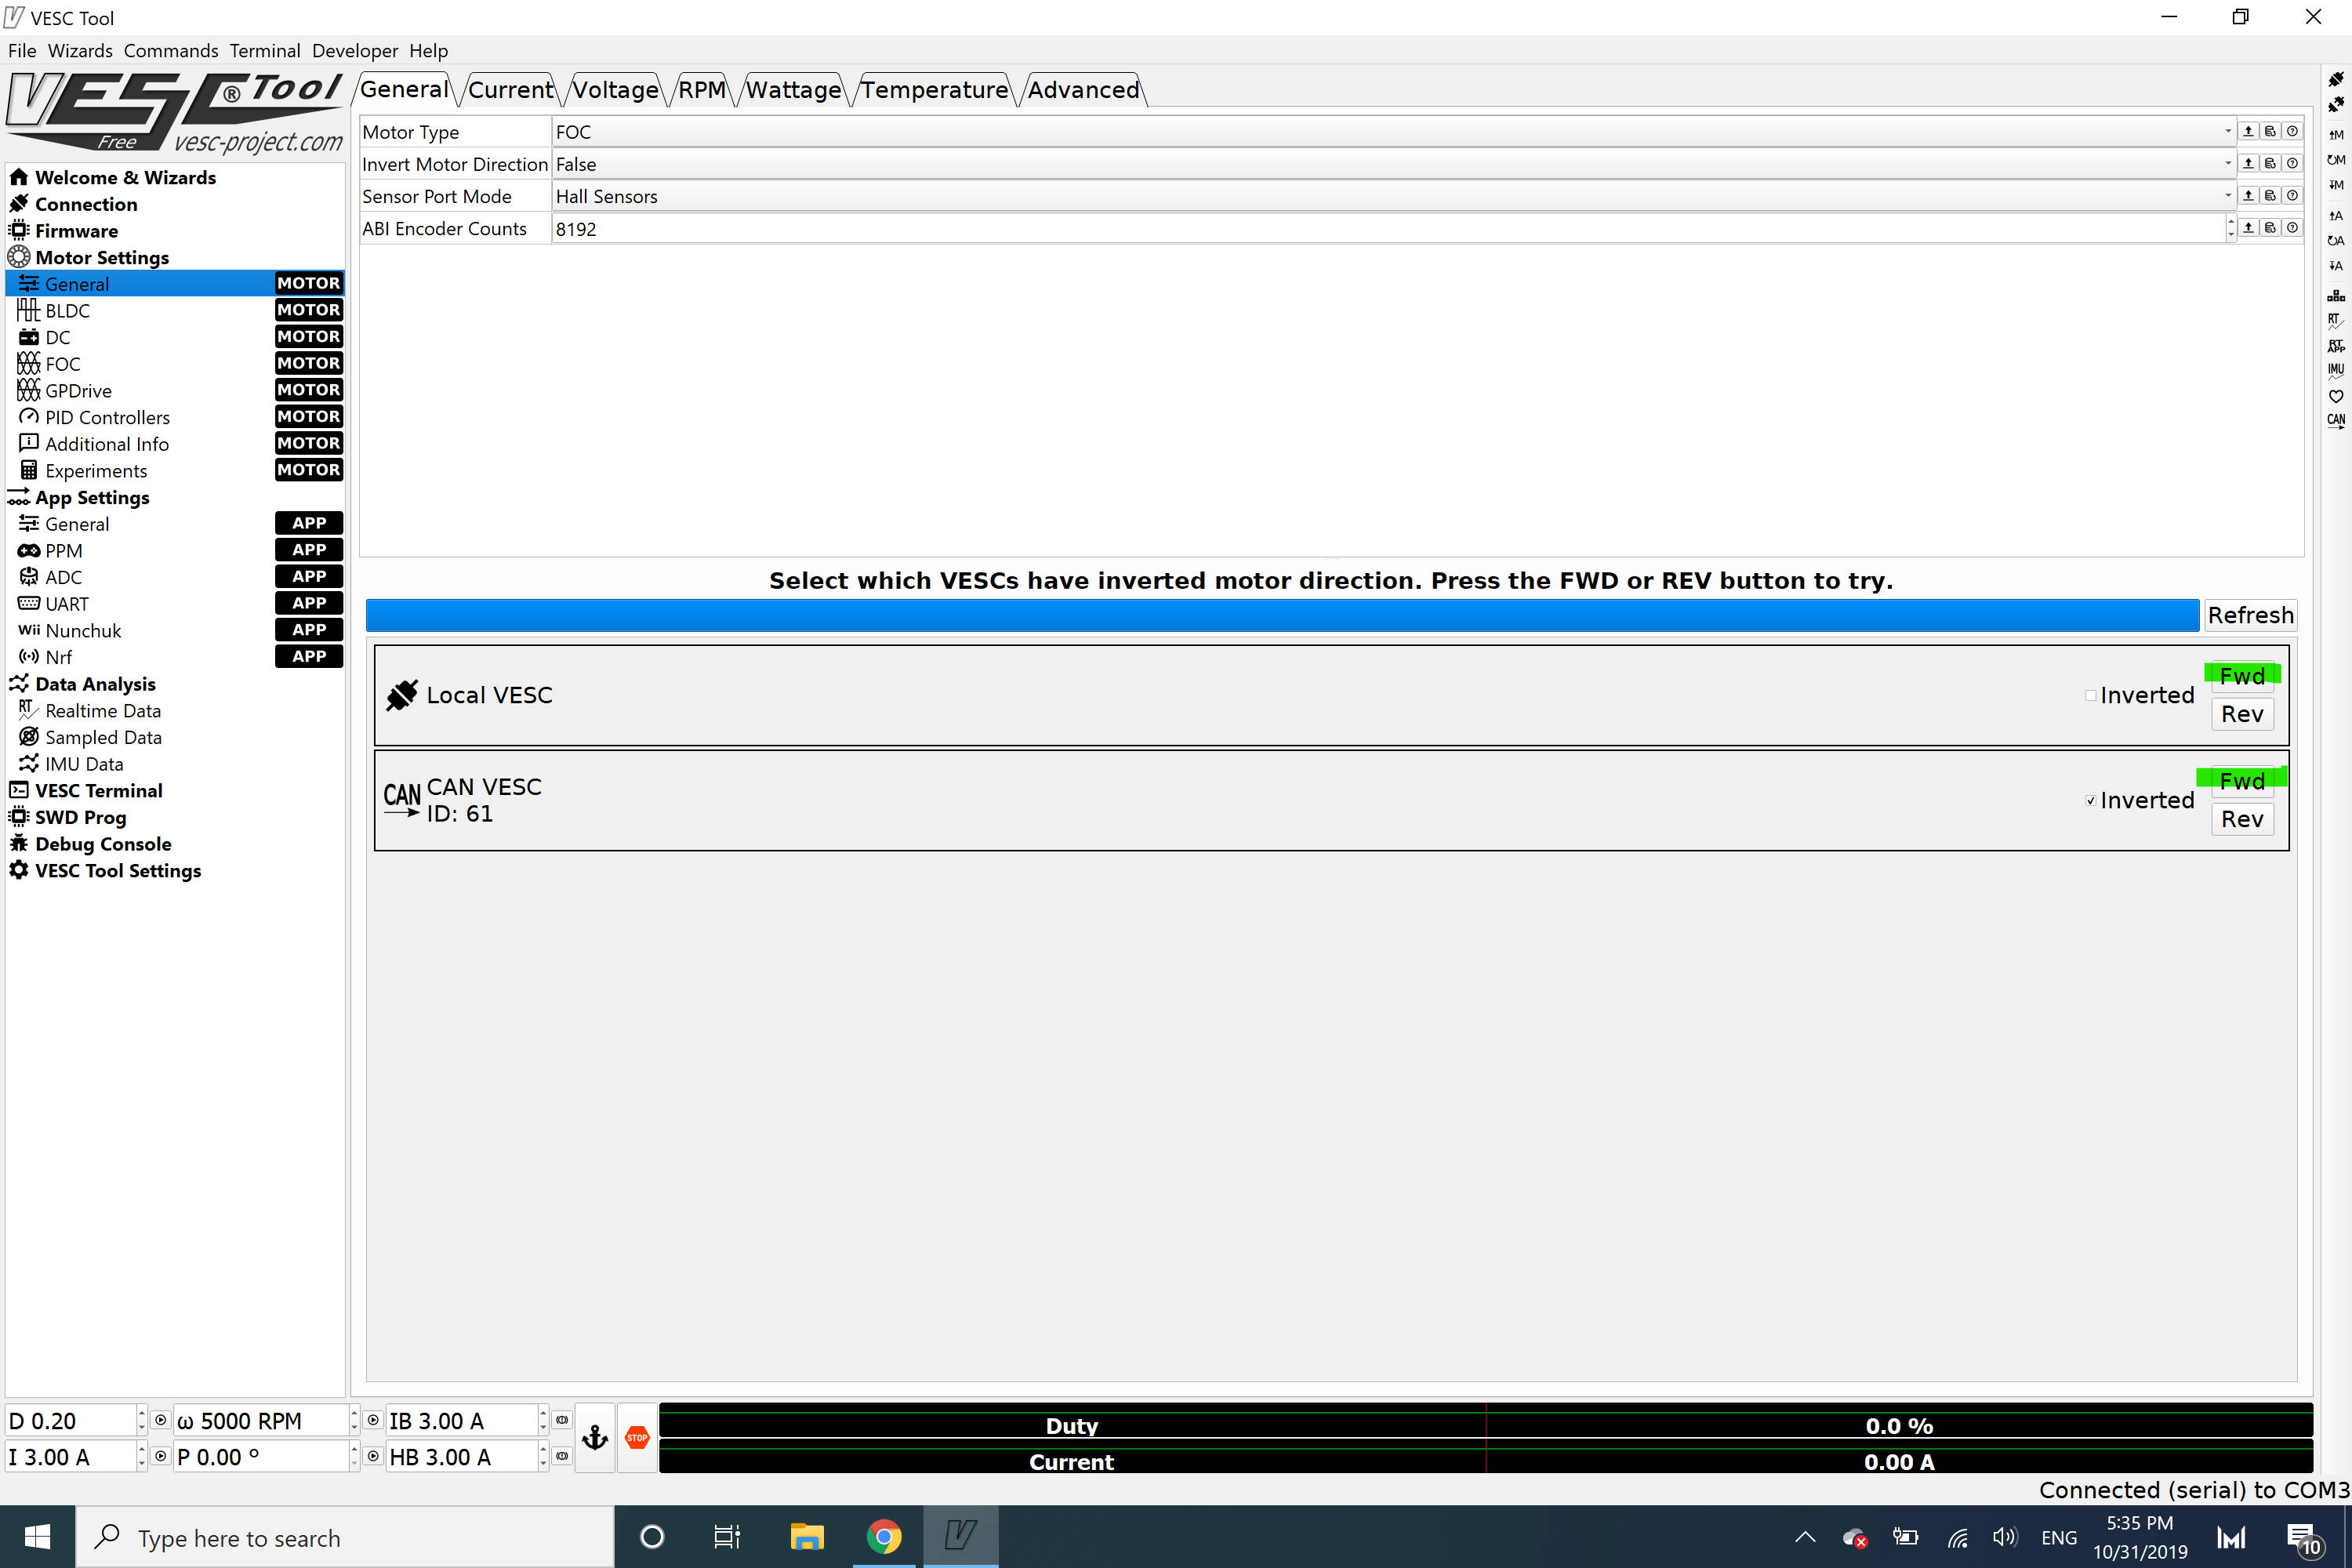Screen dimensions: 2352x1568
Task: Click the anchor brake icon button
Action: pos(595,1437)
